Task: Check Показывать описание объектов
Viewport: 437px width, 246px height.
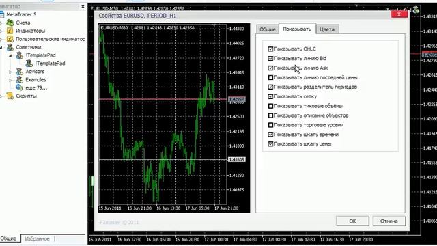Action: click(270, 115)
